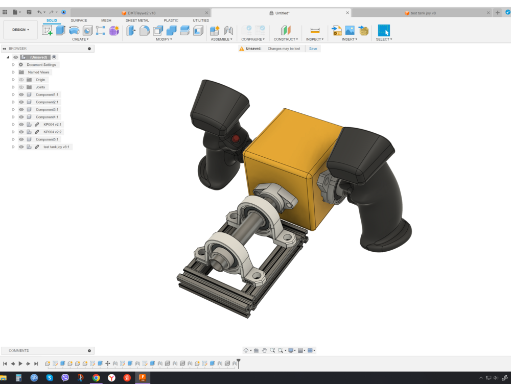
Task: Select the Fillet tool in Modify
Action: pyautogui.click(x=144, y=29)
